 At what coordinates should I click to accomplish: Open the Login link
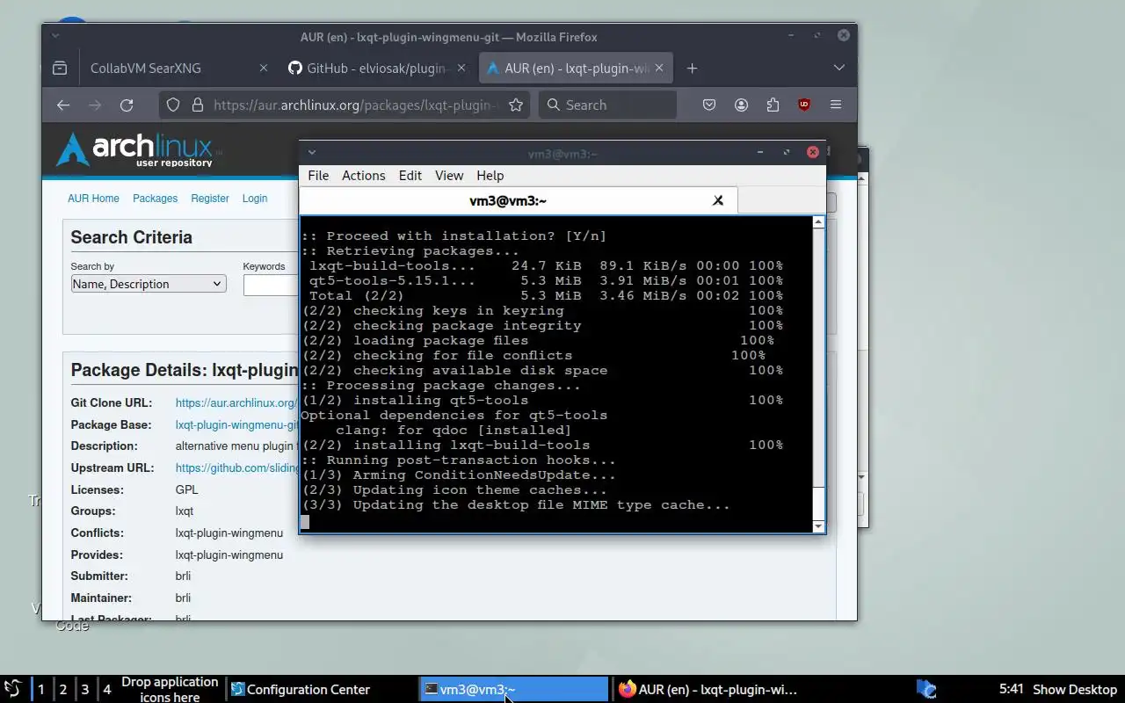255,199
